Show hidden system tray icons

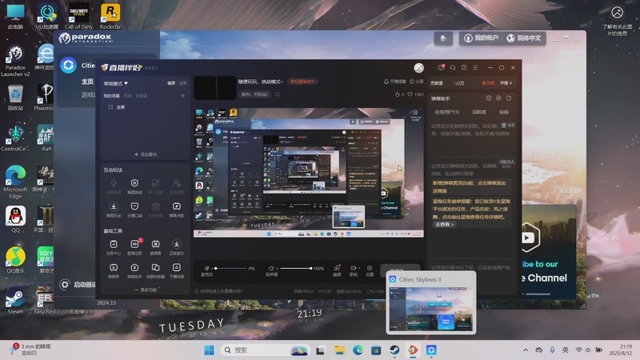coord(526,350)
